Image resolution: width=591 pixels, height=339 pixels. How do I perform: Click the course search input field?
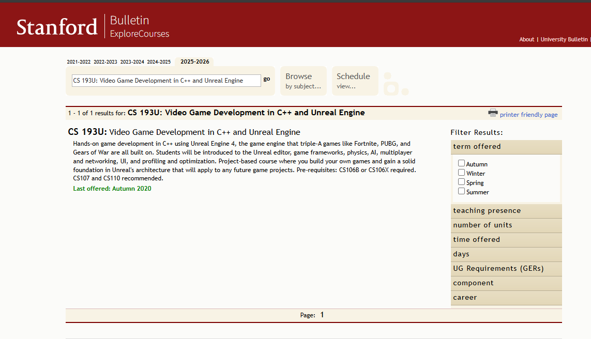coord(166,81)
